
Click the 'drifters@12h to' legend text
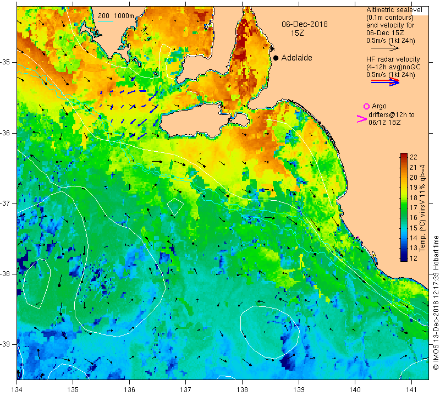[x=391, y=115]
